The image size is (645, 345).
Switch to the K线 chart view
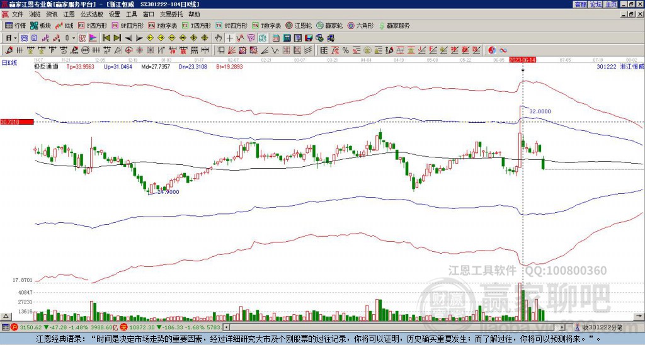[65, 25]
